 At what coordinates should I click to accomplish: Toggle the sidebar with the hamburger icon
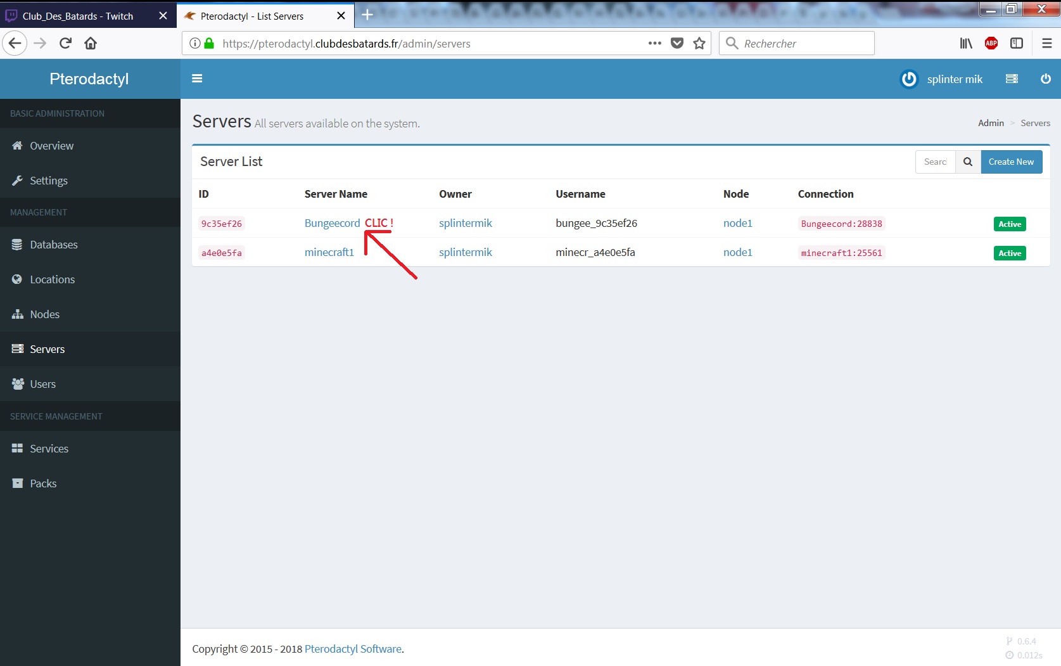[197, 78]
